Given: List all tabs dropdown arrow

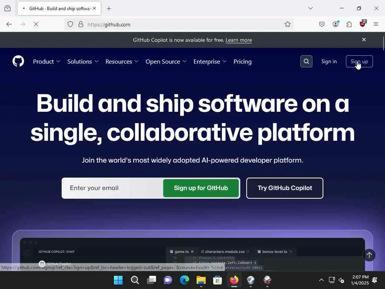Looking at the screenshot, I should coord(311,8).
